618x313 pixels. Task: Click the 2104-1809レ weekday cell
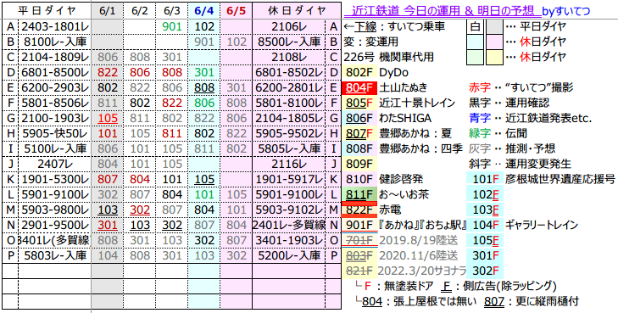coord(55,57)
